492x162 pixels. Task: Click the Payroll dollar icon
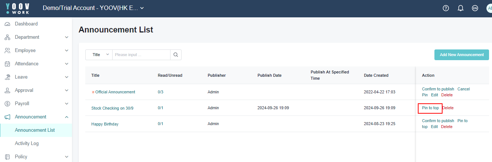7,104
